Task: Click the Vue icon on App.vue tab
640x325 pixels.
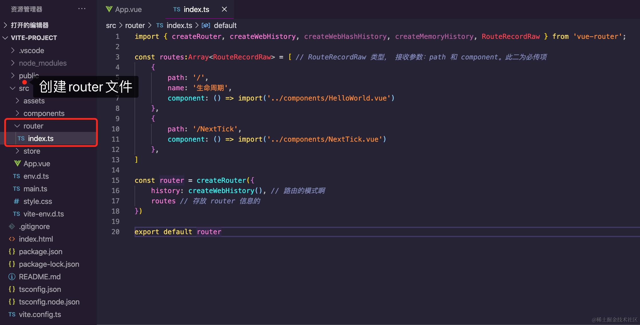Action: tap(109, 9)
